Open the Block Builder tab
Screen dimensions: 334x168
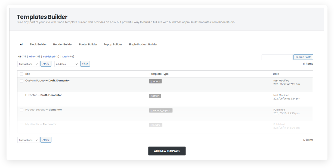38,44
